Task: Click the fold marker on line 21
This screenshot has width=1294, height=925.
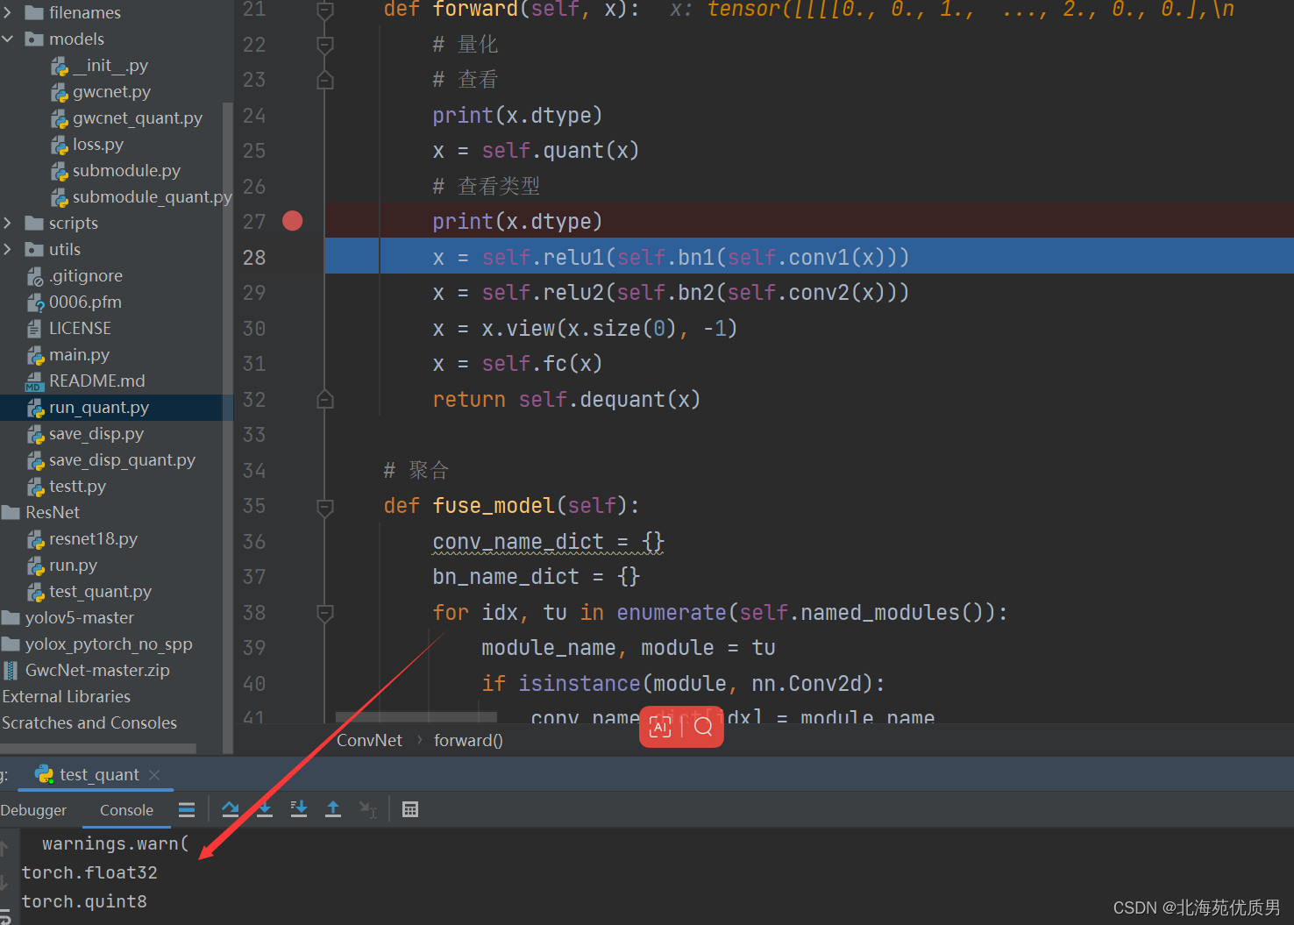Action: pos(324,10)
